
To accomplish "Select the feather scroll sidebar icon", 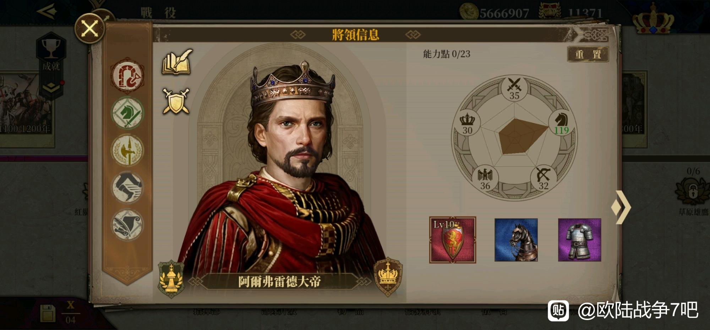I will pyautogui.click(x=127, y=225).
